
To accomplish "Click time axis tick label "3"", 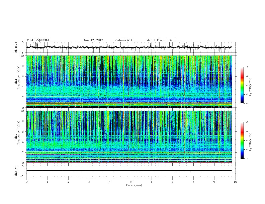I will pos(89,182).
